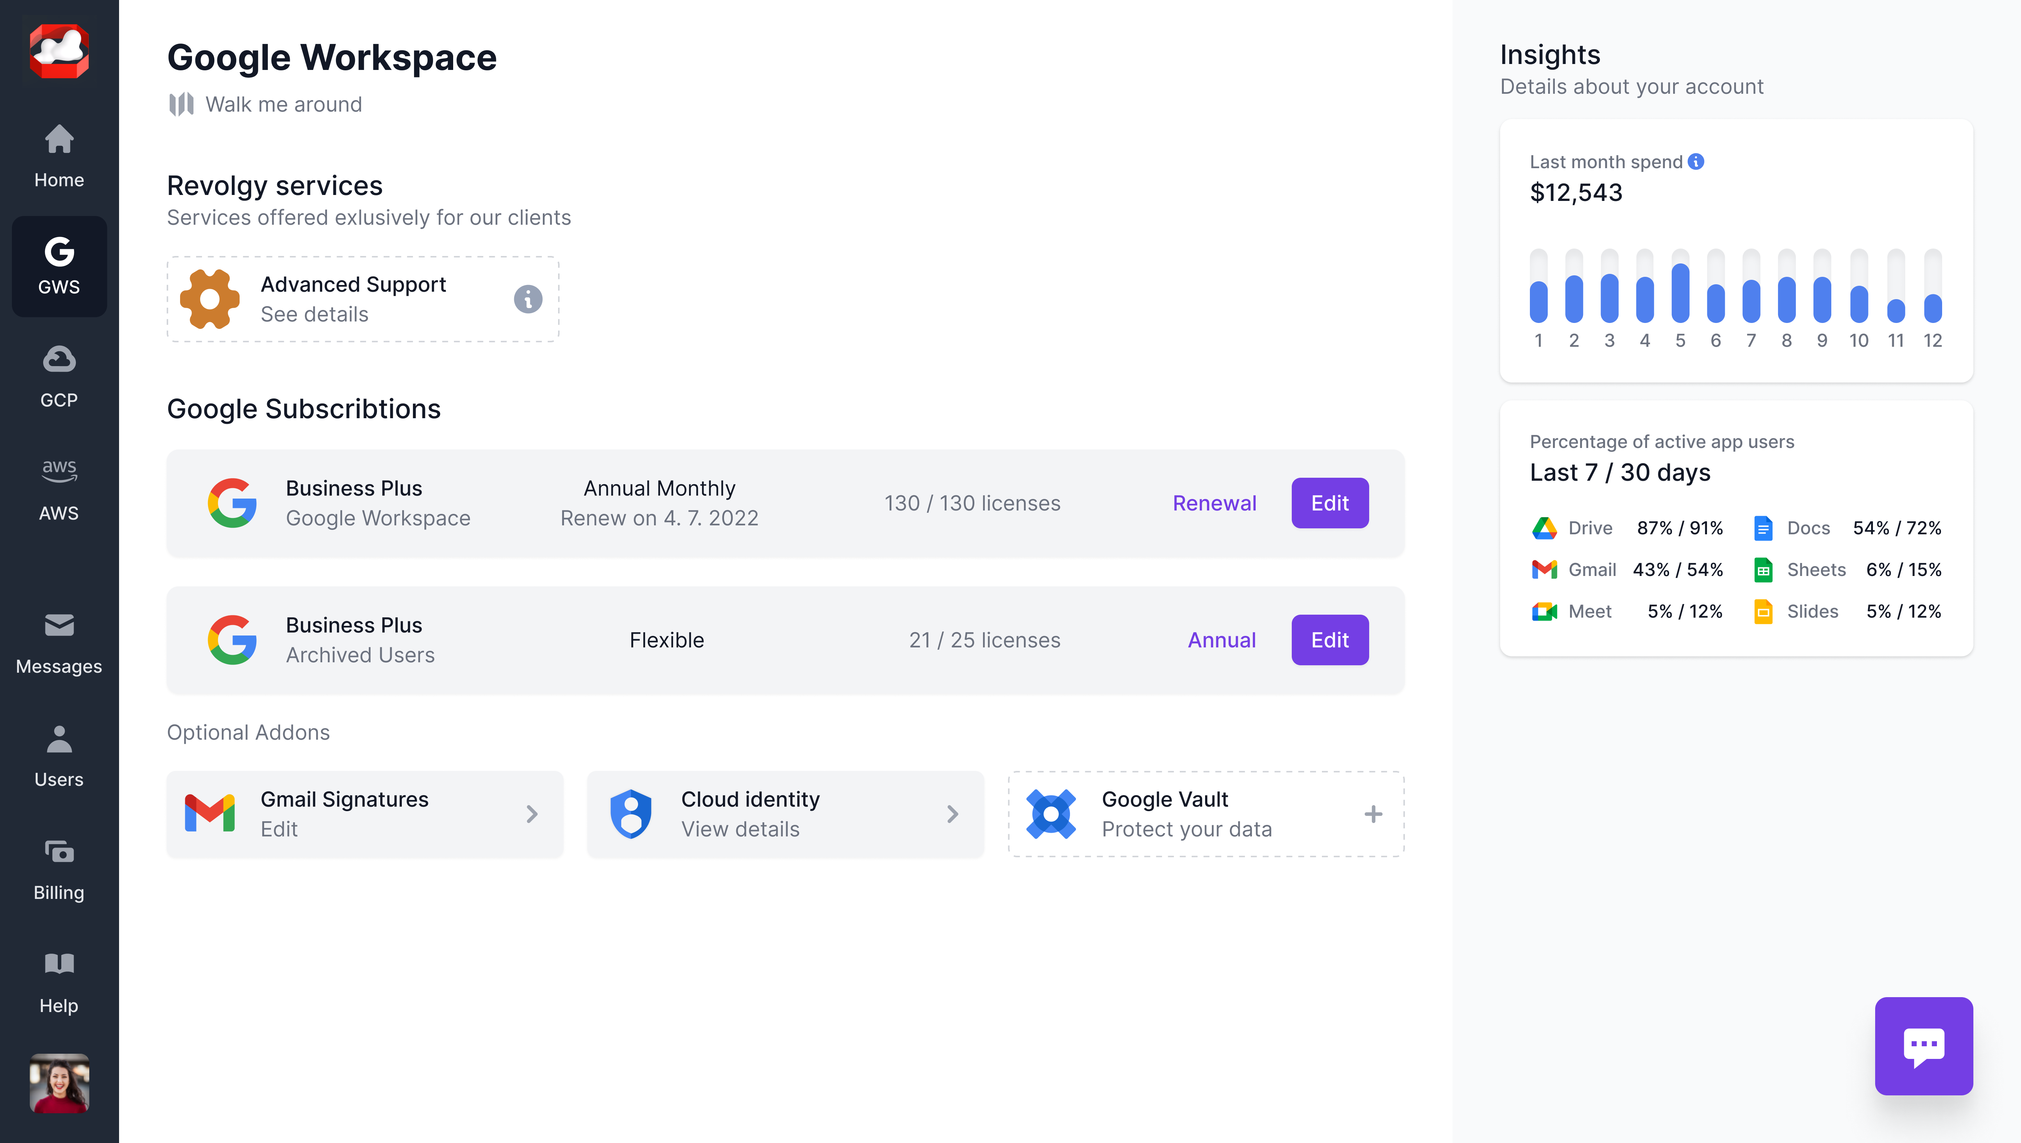
Task: Click Sheets '6% / 15%' value
Action: pyautogui.click(x=1903, y=570)
